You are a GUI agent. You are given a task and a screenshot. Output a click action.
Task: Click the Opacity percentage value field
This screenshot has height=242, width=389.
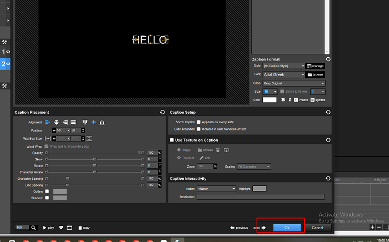pyautogui.click(x=152, y=153)
